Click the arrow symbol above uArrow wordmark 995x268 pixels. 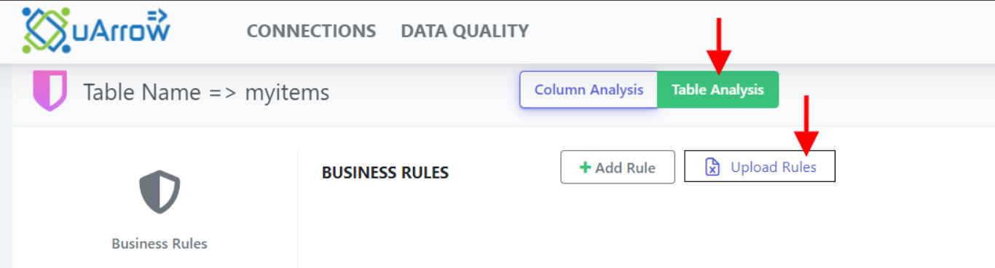(156, 15)
